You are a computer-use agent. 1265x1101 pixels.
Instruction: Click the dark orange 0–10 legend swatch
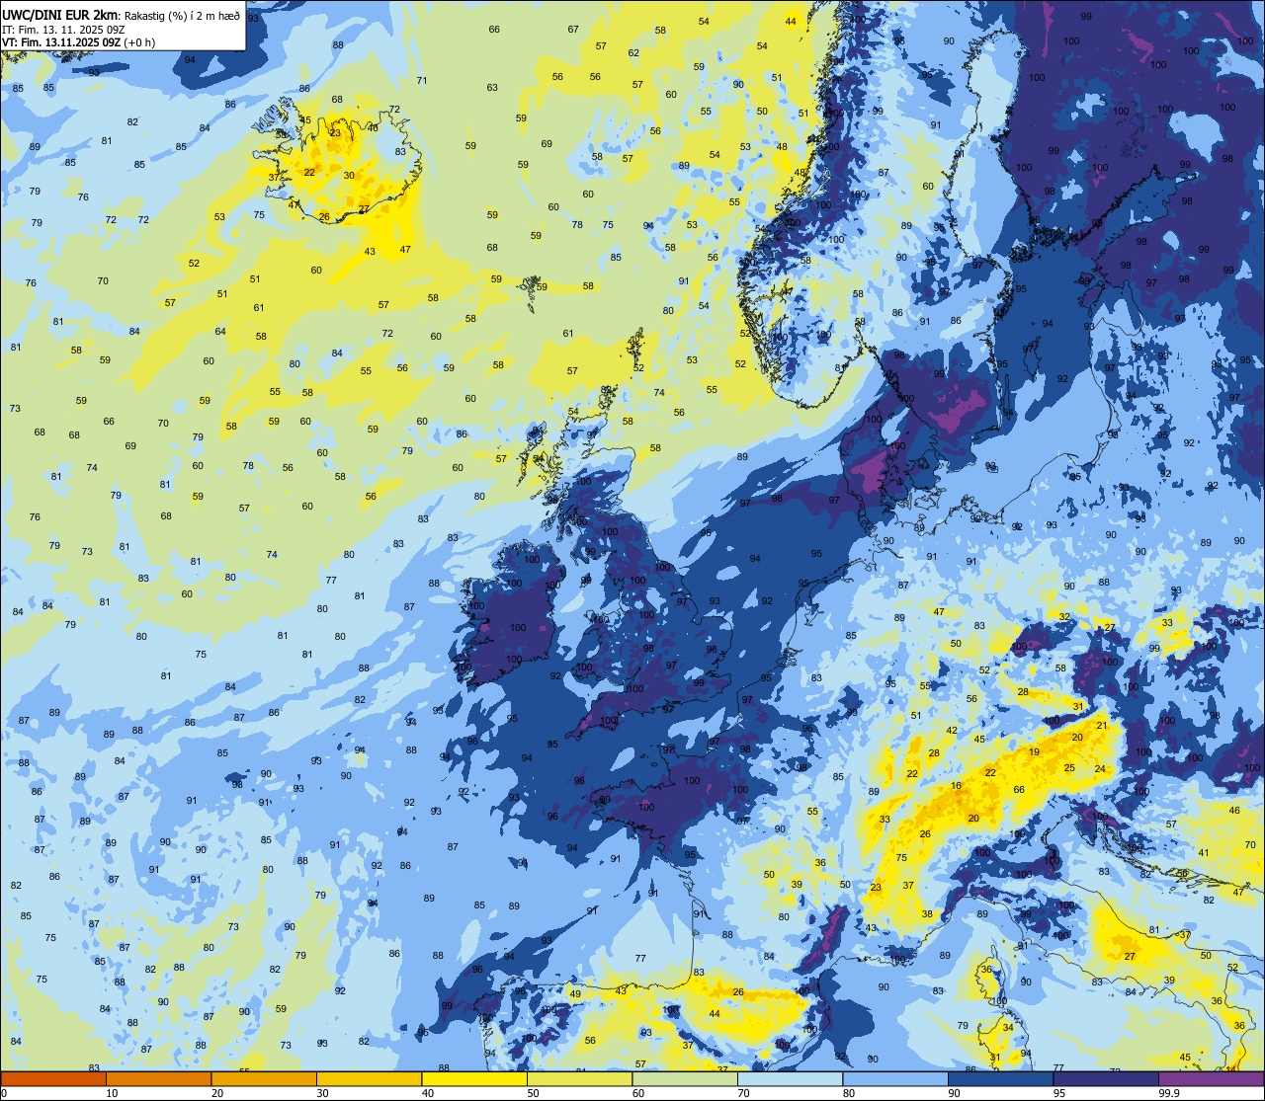pos(53,1079)
